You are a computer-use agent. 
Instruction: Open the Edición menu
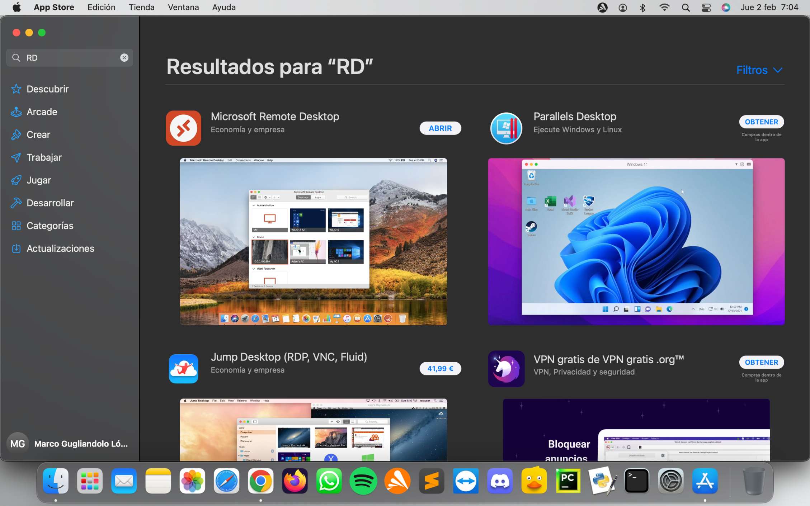(x=101, y=7)
